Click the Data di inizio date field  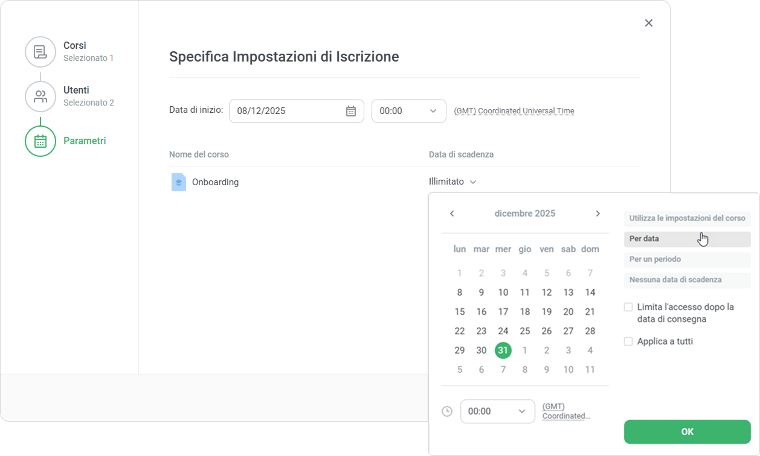click(287, 111)
